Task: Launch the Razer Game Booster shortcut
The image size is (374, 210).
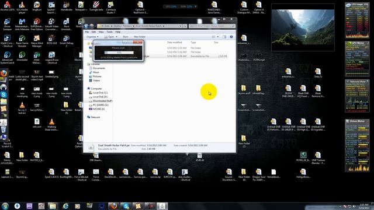Action: 22,41
